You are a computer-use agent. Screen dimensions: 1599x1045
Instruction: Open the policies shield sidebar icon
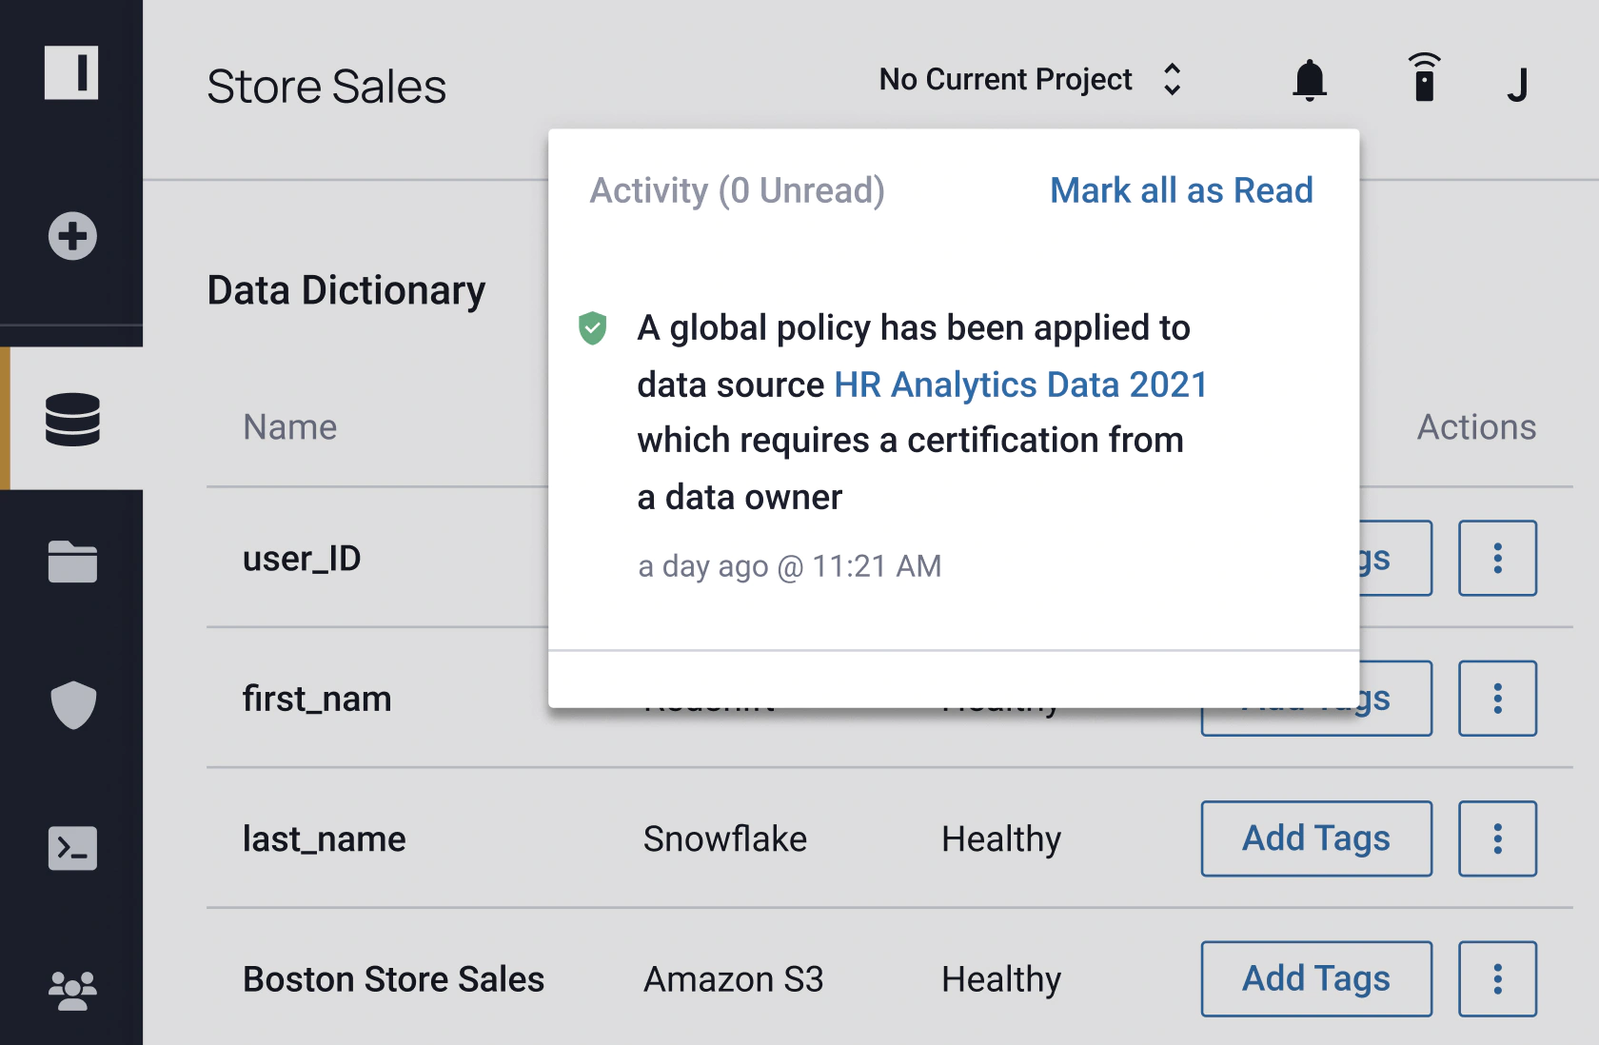tap(73, 705)
